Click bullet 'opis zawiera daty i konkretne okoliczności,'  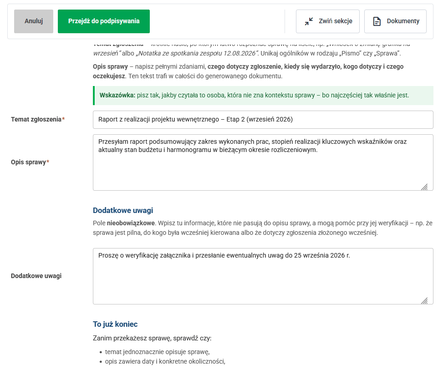(x=165, y=361)
